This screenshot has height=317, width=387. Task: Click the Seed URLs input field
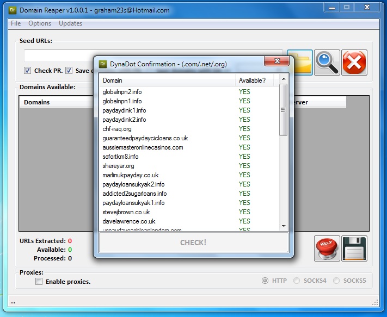coord(153,55)
